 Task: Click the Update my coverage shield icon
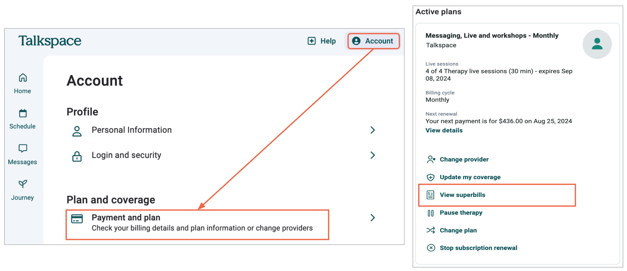[431, 177]
